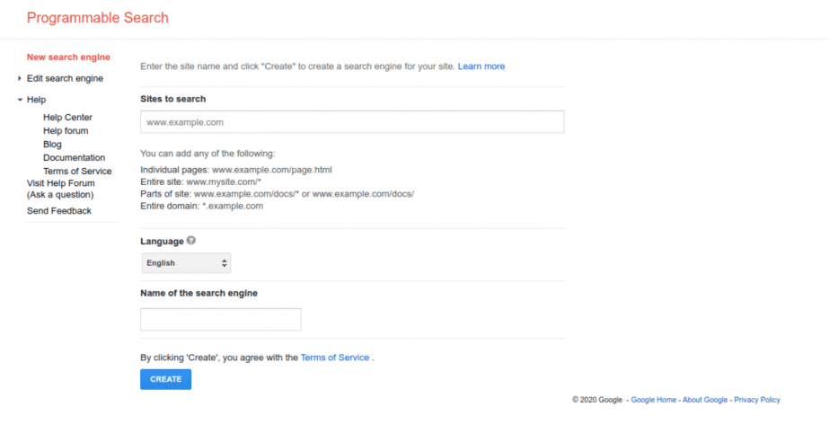Go to Help forum
Screen dimensions: 830x424
pyautogui.click(x=66, y=131)
